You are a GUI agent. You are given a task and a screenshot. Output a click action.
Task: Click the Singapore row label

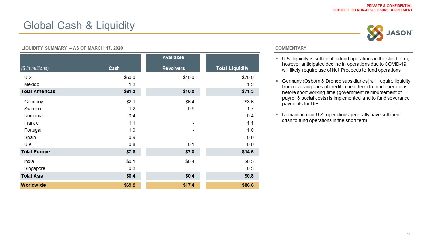pos(35,168)
